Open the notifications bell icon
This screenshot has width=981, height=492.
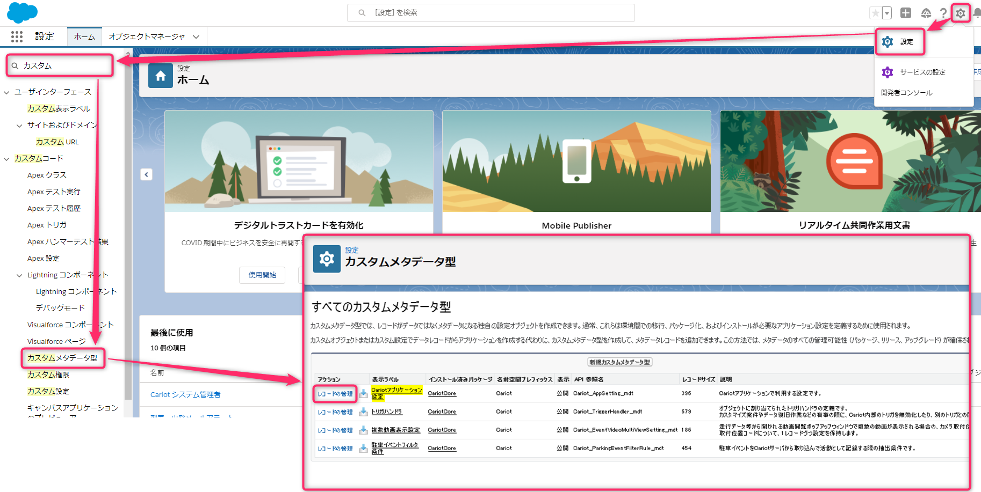pyautogui.click(x=977, y=13)
